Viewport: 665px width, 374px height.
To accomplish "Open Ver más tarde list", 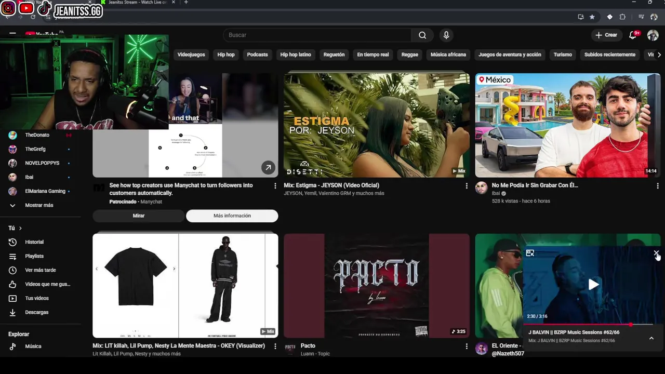I will [x=41, y=270].
